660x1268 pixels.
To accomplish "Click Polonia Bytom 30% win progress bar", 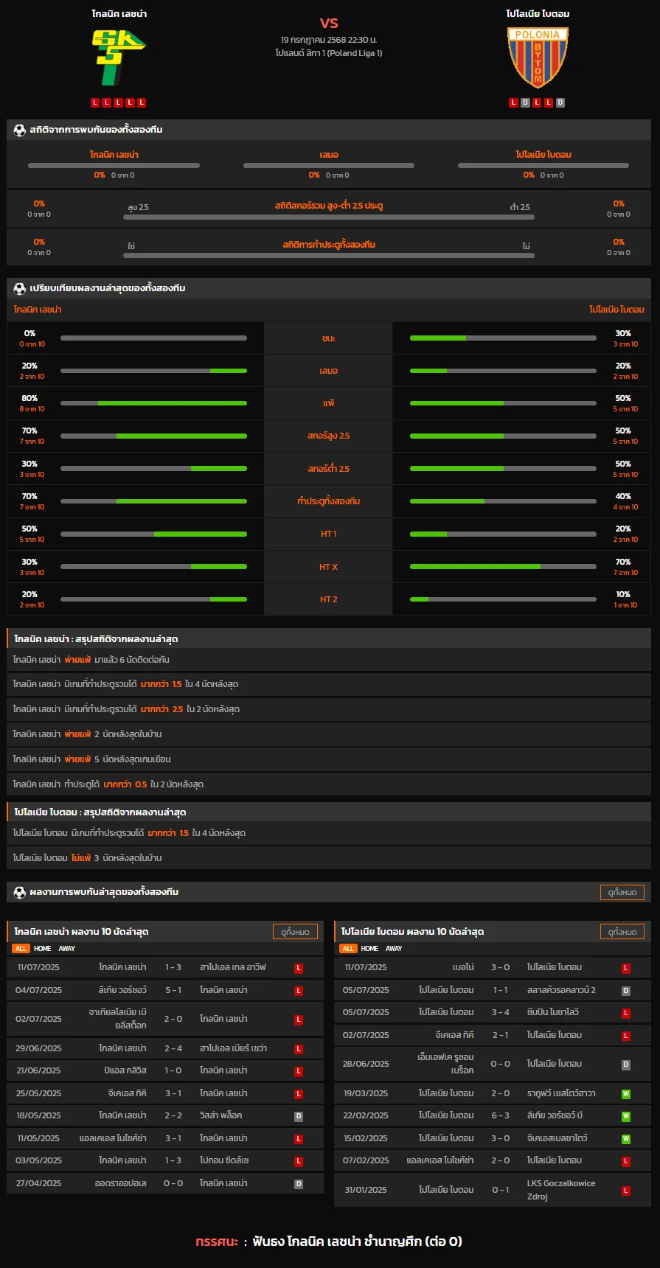I will click(x=503, y=338).
